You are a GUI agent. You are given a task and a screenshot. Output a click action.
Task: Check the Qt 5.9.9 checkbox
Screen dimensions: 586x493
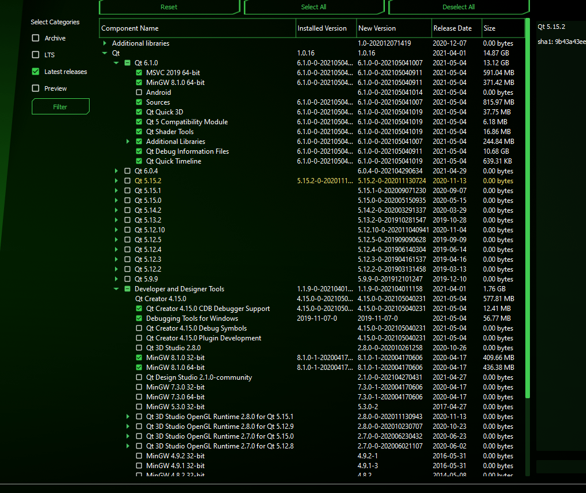pos(128,279)
